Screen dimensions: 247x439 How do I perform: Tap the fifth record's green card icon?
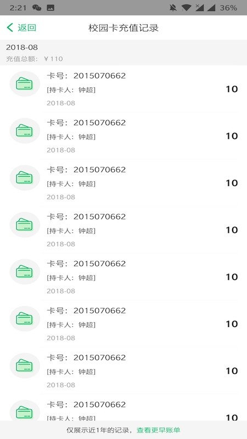click(25, 272)
